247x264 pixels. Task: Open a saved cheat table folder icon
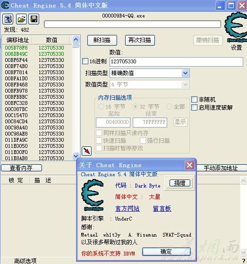coord(21,19)
